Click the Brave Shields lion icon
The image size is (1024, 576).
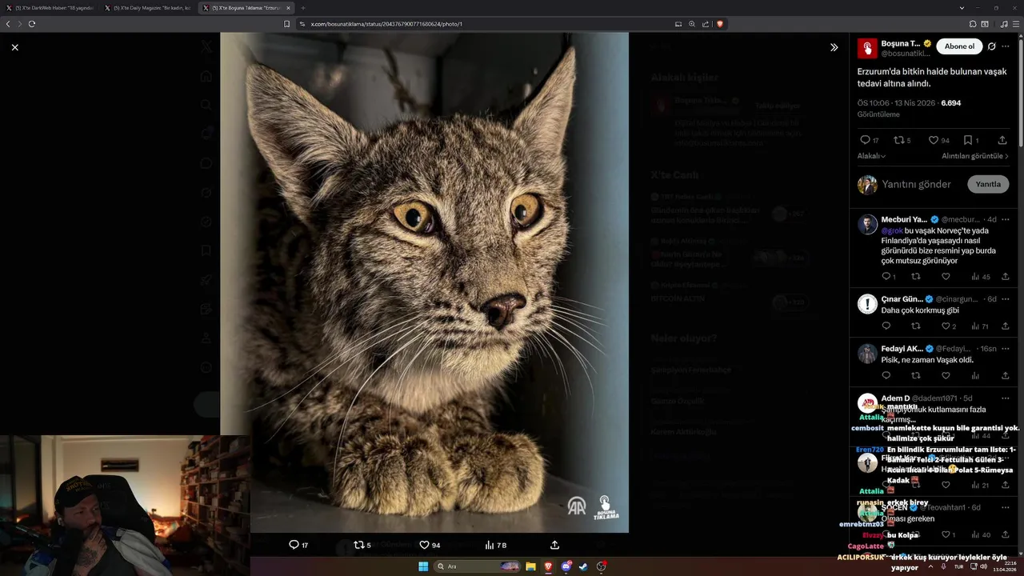pyautogui.click(x=720, y=24)
